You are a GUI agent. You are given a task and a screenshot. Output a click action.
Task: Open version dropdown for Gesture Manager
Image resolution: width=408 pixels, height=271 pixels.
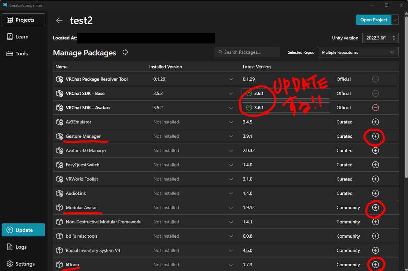coord(231,136)
